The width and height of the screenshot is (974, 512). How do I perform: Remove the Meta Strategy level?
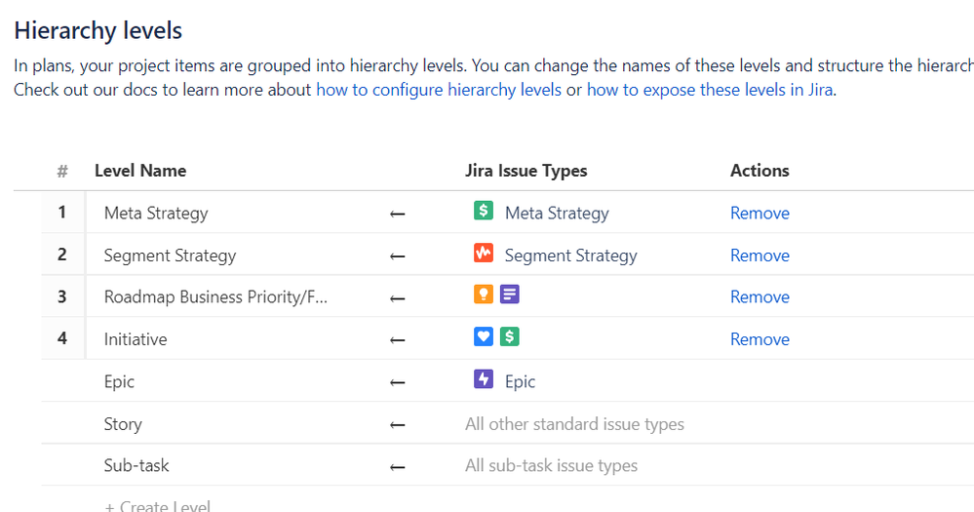pyautogui.click(x=760, y=213)
